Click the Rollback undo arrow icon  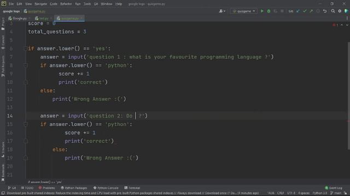click(x=325, y=11)
